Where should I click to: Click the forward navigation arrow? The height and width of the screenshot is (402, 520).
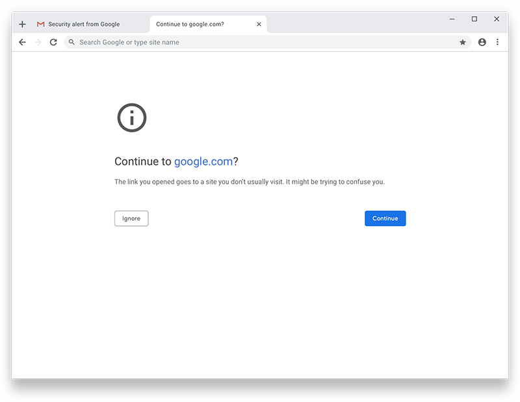pyautogui.click(x=38, y=42)
